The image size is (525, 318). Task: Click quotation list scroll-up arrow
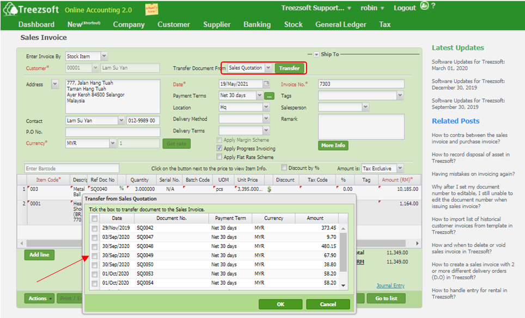click(343, 228)
